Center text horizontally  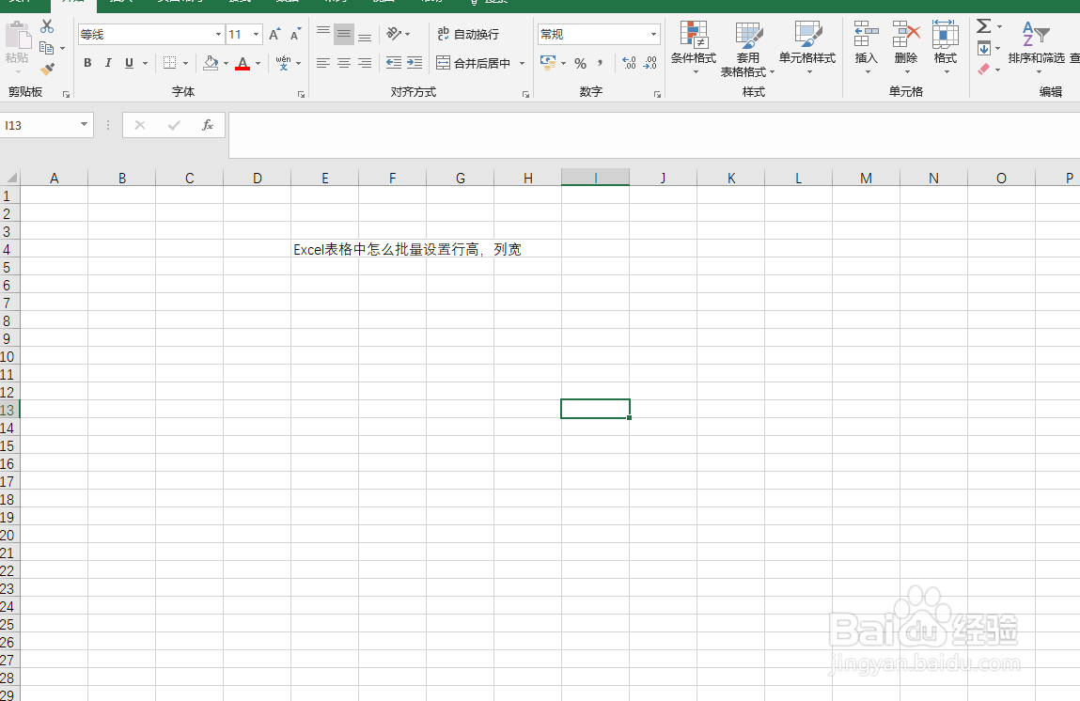click(344, 63)
